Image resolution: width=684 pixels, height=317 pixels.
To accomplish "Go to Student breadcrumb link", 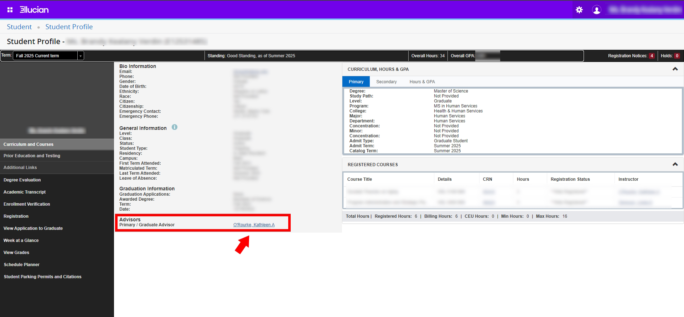I will (19, 27).
